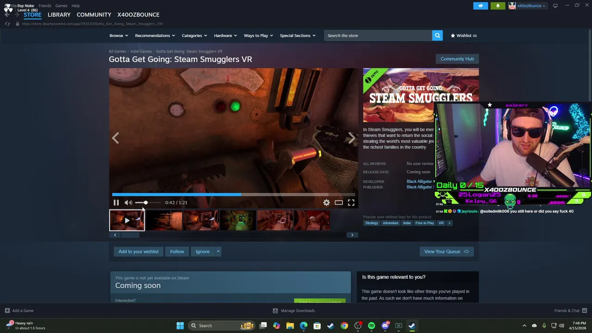Open Microsoft Store taskbar icon
Viewport: 592px width, 333px height.
[x=317, y=326]
